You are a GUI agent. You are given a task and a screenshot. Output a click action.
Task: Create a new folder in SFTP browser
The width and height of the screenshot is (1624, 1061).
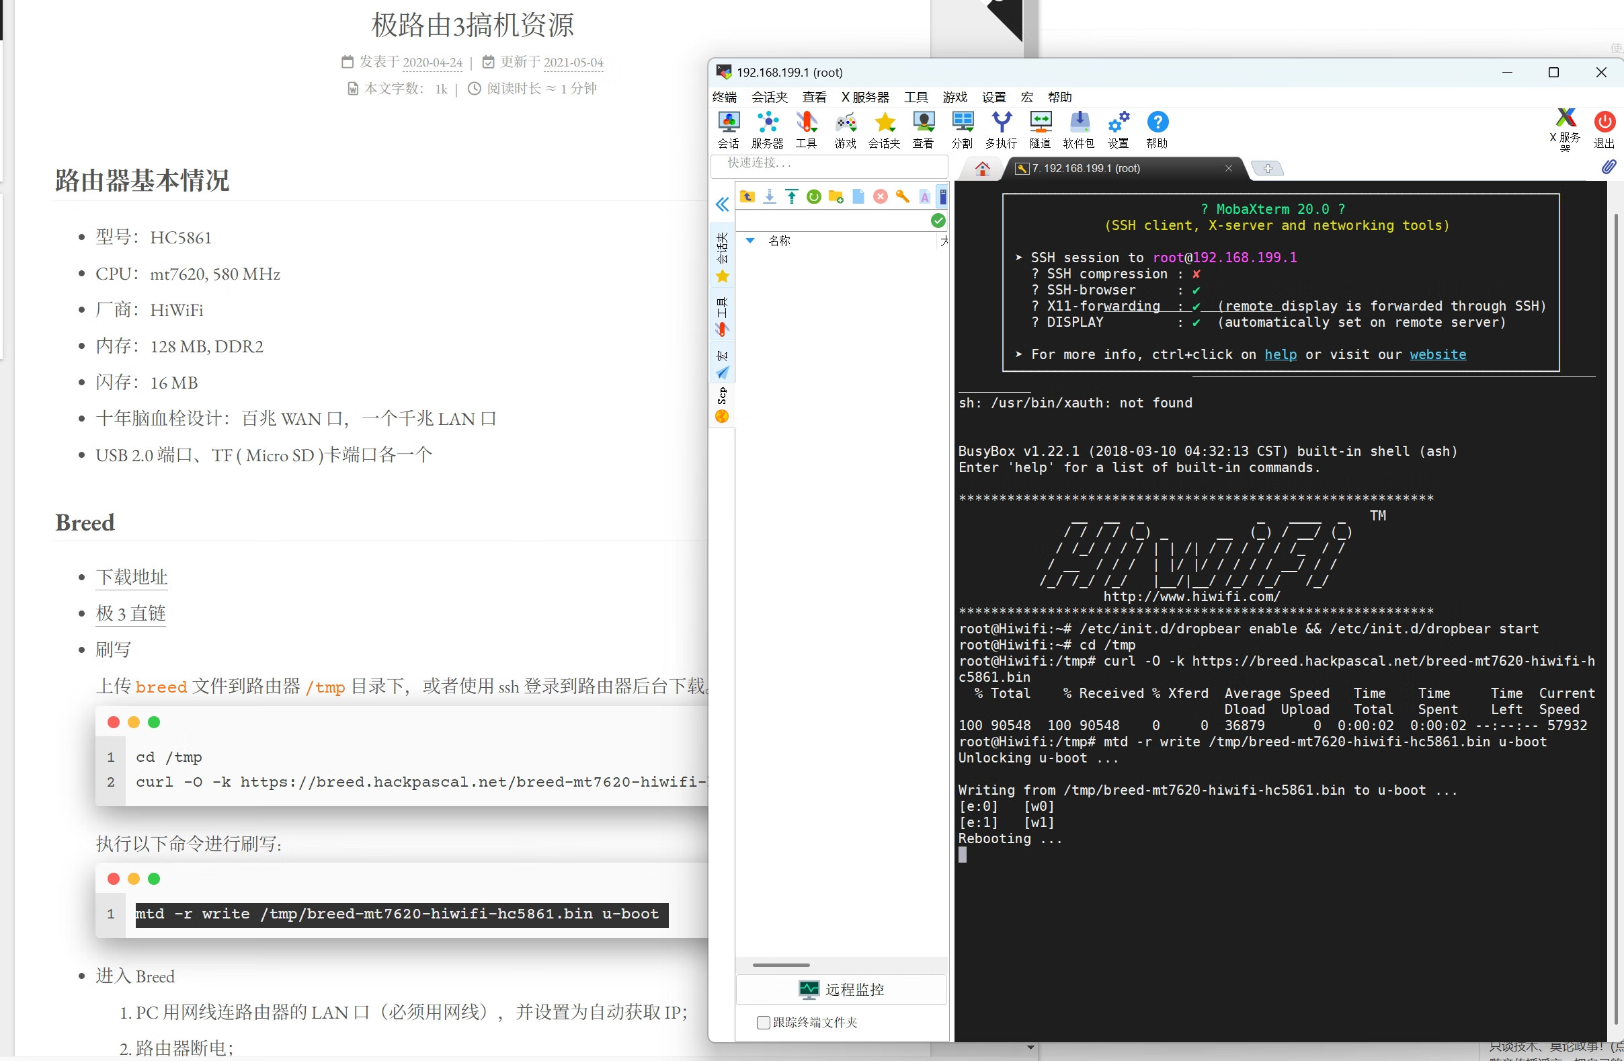(836, 196)
